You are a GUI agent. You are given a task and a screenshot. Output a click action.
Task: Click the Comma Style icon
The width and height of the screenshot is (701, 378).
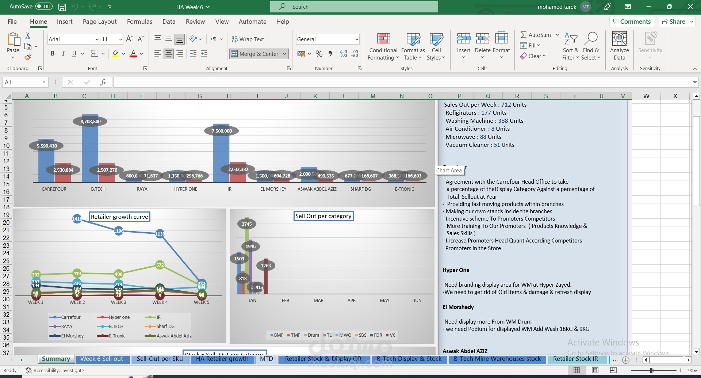point(330,54)
